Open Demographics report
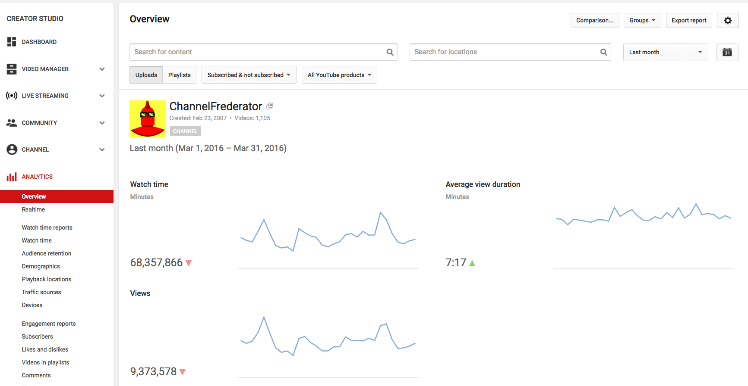Screen dimensions: 748x386 41,266
